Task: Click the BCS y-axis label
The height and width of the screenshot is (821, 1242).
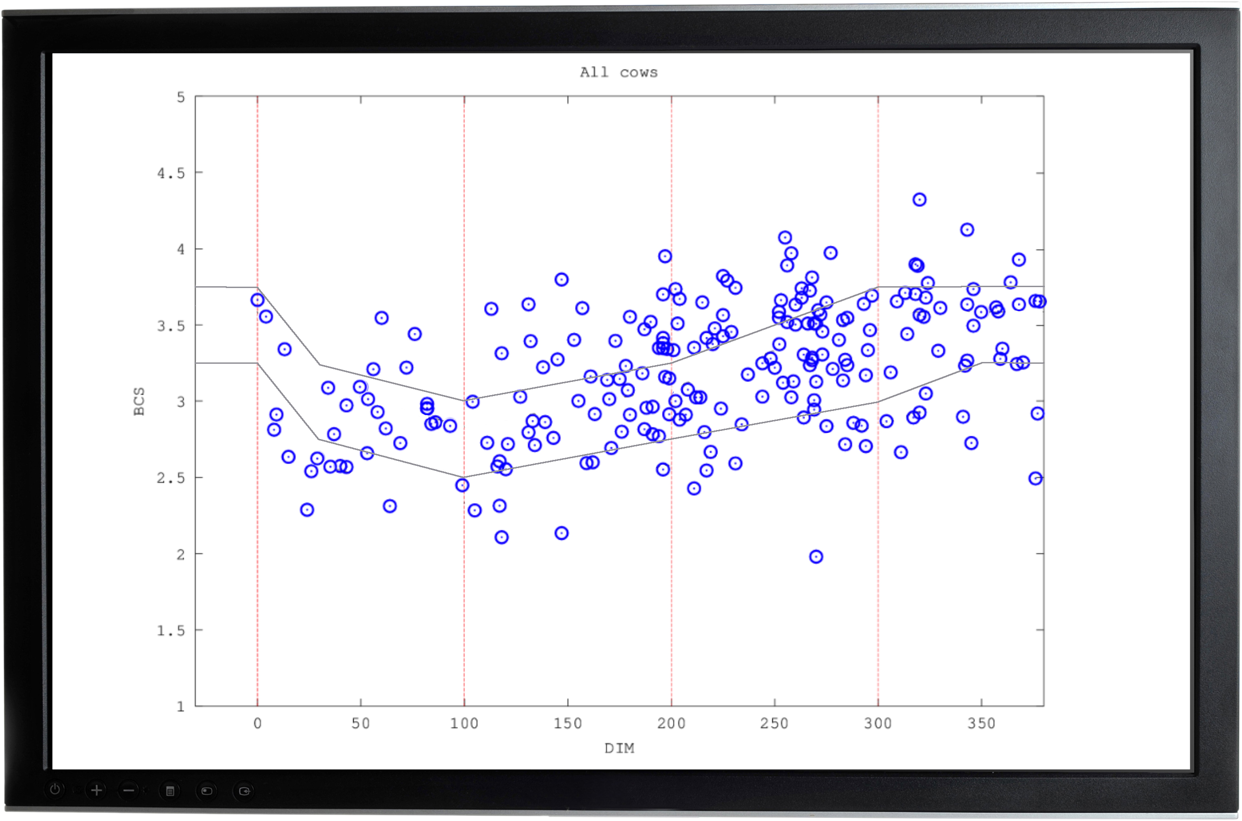Action: pos(139,401)
